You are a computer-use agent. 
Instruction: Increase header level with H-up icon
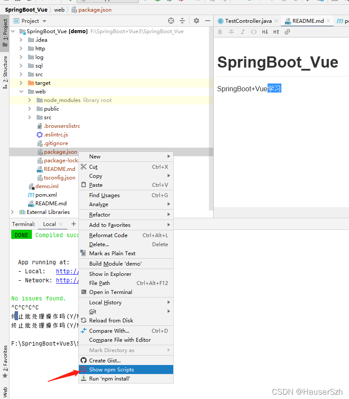(x=276, y=32)
